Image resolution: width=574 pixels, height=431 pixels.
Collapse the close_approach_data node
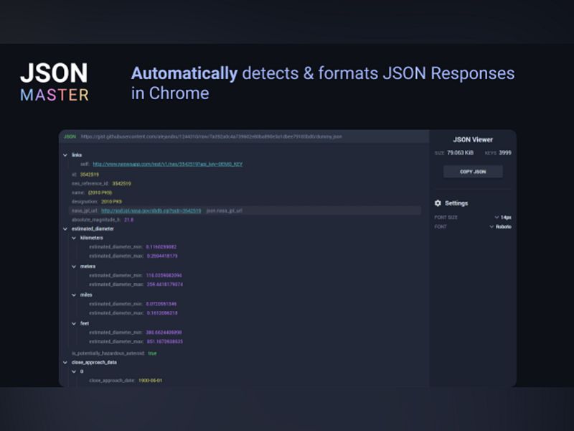pyautogui.click(x=65, y=363)
